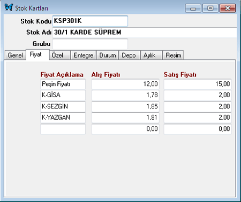
Task: Select the K-YAZGAN alış fiyatı 1,81 field
Action: pyautogui.click(x=125, y=118)
